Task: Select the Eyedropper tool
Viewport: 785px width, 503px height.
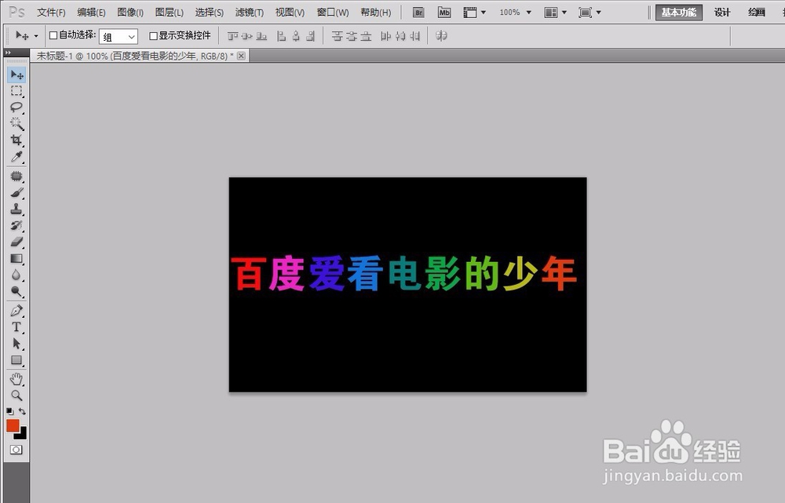Action: 16,157
